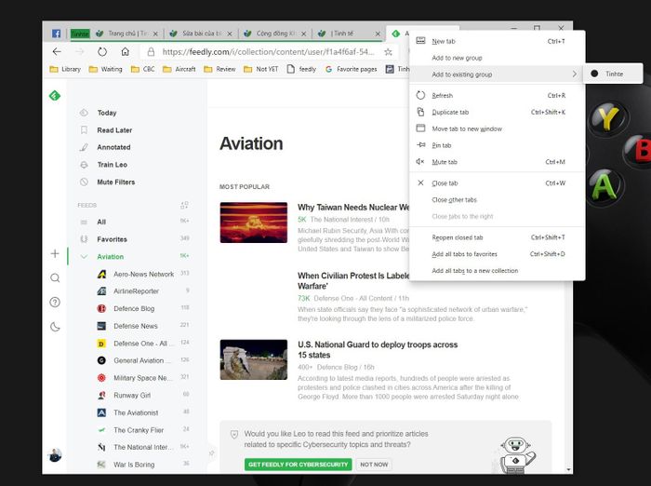Screen dimensions: 651x486
Task: Open the Library bookmarks folder
Action: 65,69
